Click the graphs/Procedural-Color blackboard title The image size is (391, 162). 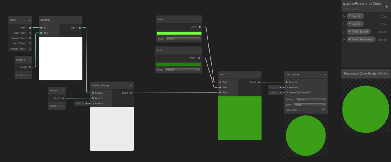(362, 4)
